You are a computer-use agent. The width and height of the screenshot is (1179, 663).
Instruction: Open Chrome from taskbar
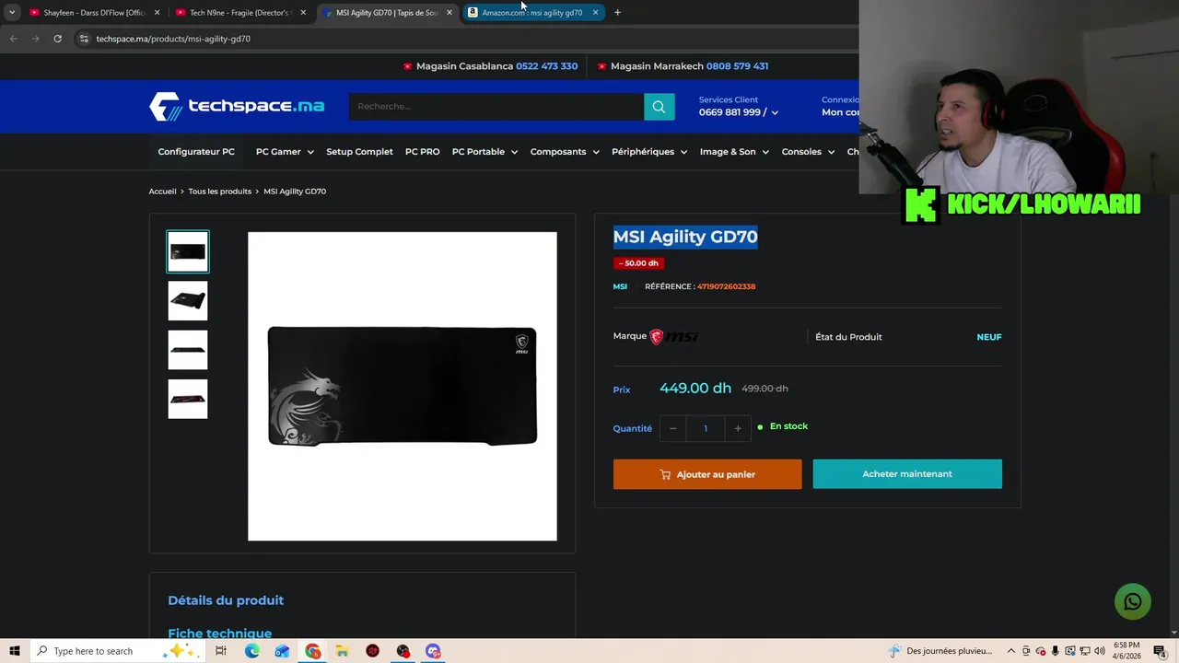coord(312,651)
